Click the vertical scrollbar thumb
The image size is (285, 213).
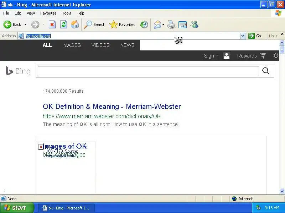tap(282, 50)
